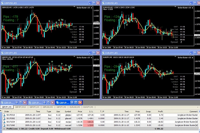The width and height of the screenshot is (200, 133).
Task: Click the 1.4279 current price tag on the GBPUSD axis
Action: [x=96, y=24]
